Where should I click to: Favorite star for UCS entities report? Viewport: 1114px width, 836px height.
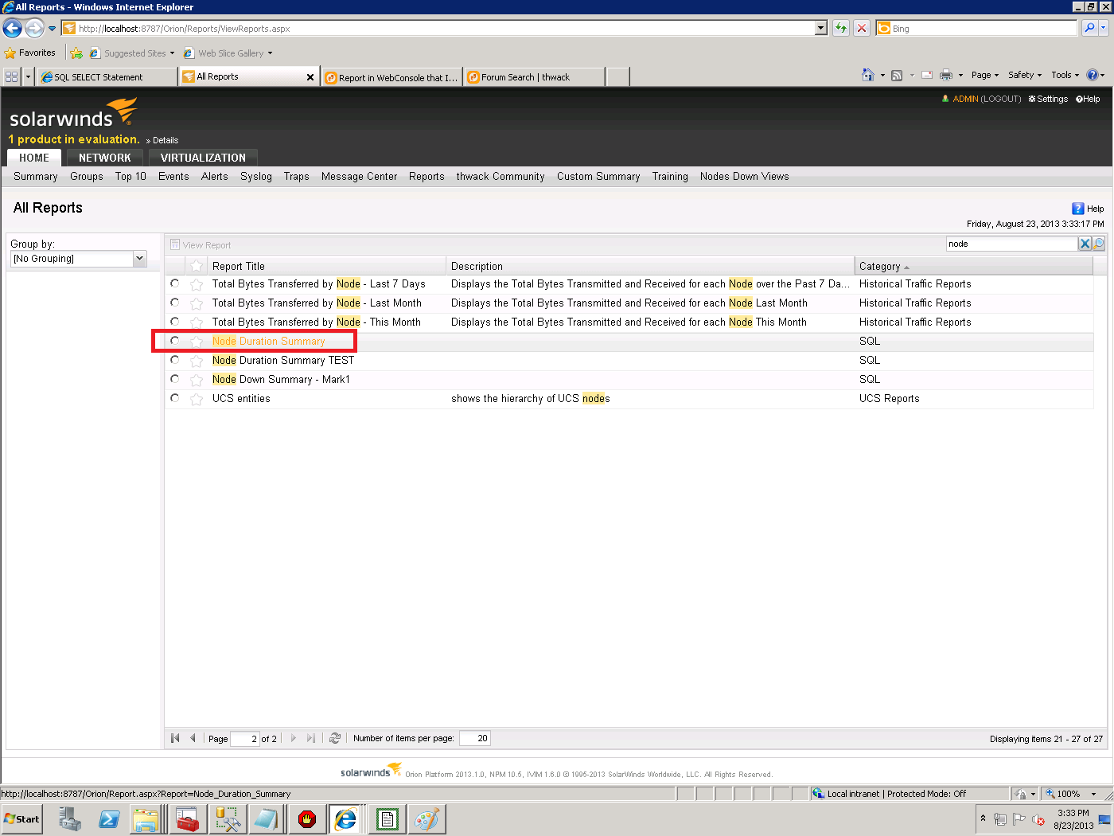point(197,399)
